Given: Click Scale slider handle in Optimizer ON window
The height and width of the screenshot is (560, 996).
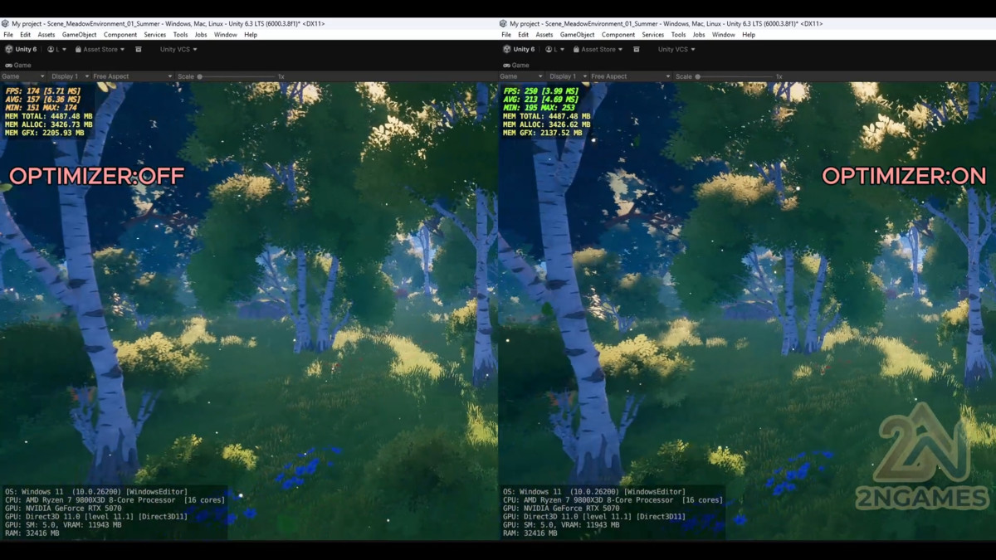Looking at the screenshot, I should pyautogui.click(x=698, y=76).
